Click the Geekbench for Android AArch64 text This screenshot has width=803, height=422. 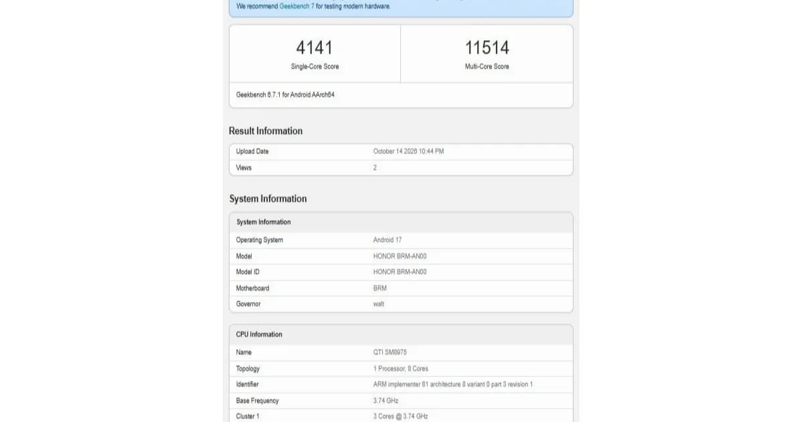tap(285, 95)
